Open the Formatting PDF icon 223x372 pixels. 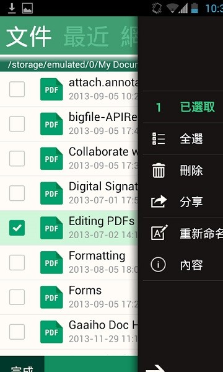coord(51,262)
